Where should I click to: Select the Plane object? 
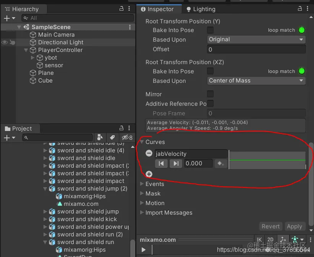(x=46, y=73)
